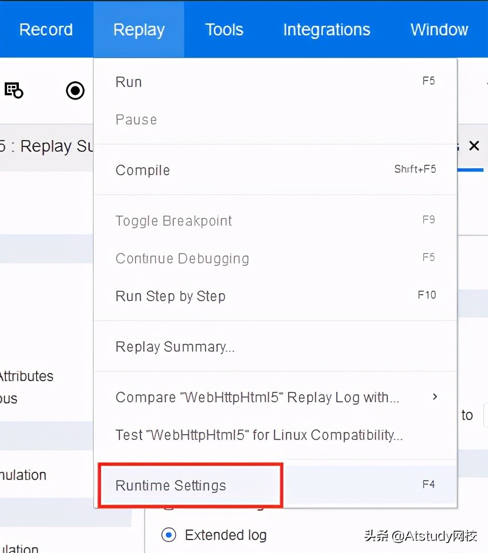Open the Replay Summary tab
Screen dimensions: 488x553
coord(46,146)
